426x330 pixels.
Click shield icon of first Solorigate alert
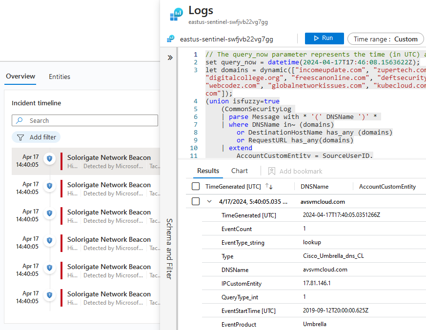[x=49, y=158]
